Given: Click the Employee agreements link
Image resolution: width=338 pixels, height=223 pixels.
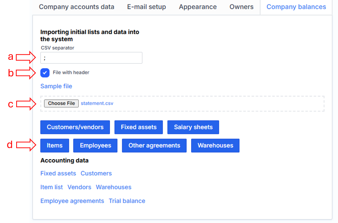Looking at the screenshot, I should point(72,201).
